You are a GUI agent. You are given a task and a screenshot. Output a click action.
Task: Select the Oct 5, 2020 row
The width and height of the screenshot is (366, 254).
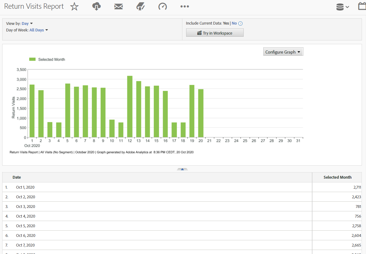pyautogui.click(x=182, y=226)
